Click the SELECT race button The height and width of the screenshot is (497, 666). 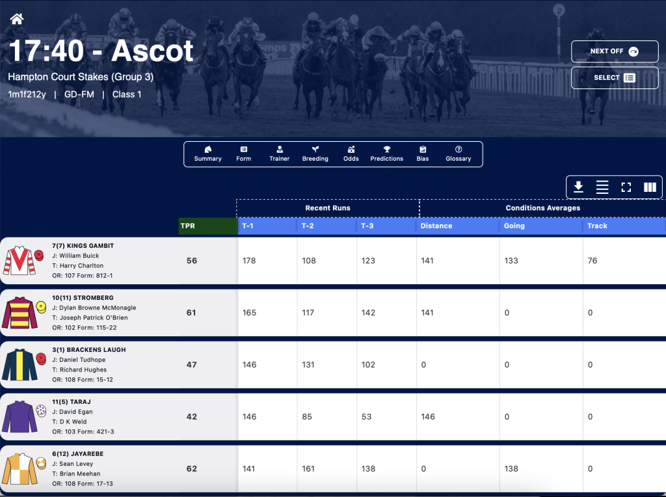click(x=615, y=77)
